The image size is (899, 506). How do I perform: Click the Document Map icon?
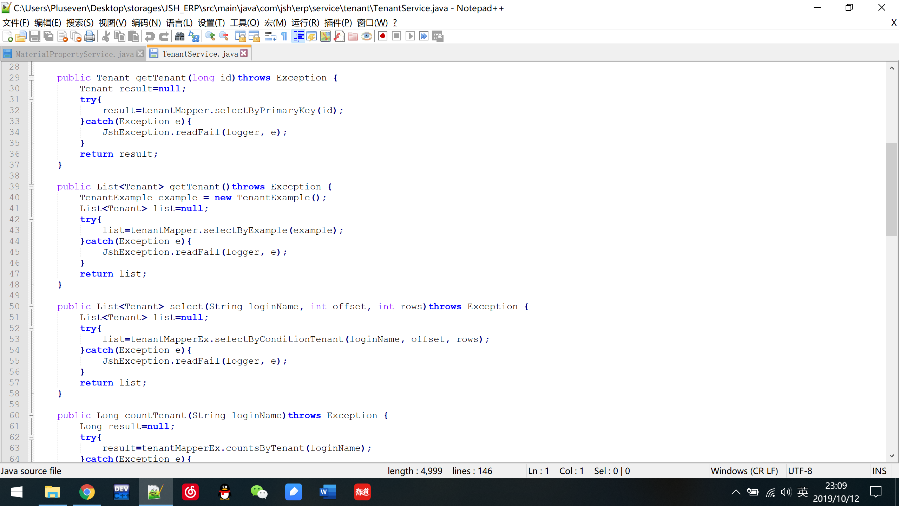pos(326,36)
